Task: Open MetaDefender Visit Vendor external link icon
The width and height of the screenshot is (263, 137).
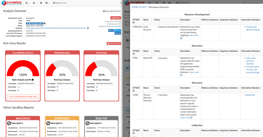Action: [x=58, y=91]
